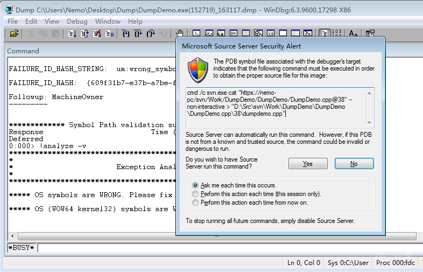Click the Step Out braces icon
423x272 pixels.
tap(151, 33)
